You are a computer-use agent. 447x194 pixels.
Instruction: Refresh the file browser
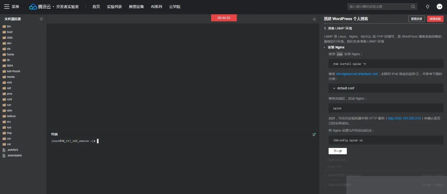tap(41, 19)
